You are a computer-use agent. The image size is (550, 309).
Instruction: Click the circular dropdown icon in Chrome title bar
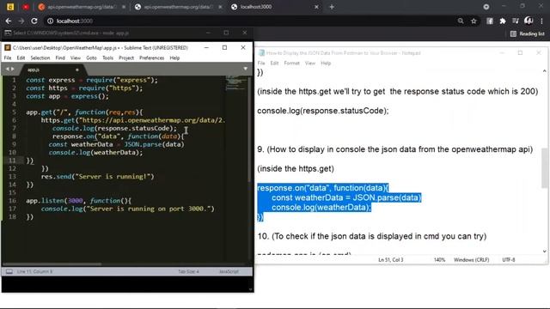[x=486, y=7]
